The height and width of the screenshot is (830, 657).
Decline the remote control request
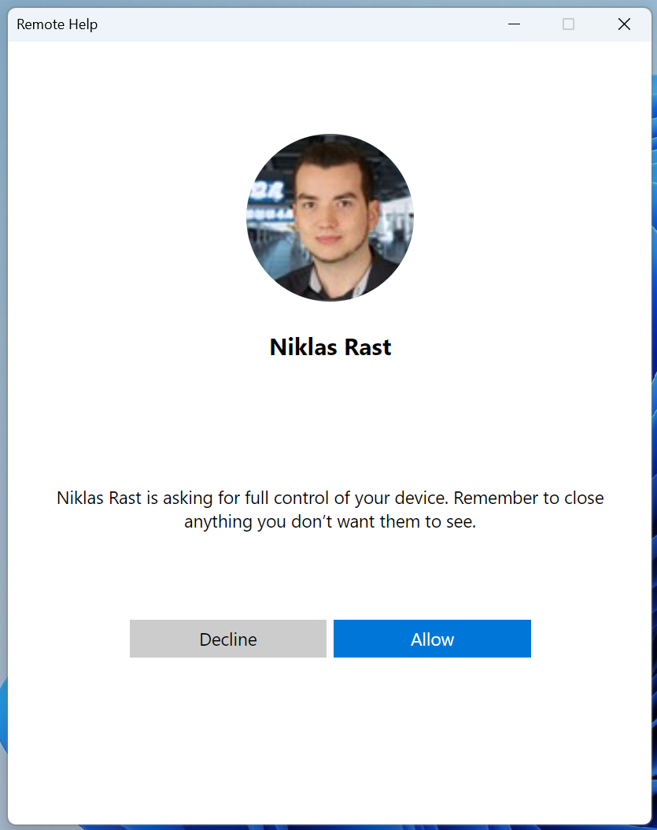pos(227,639)
